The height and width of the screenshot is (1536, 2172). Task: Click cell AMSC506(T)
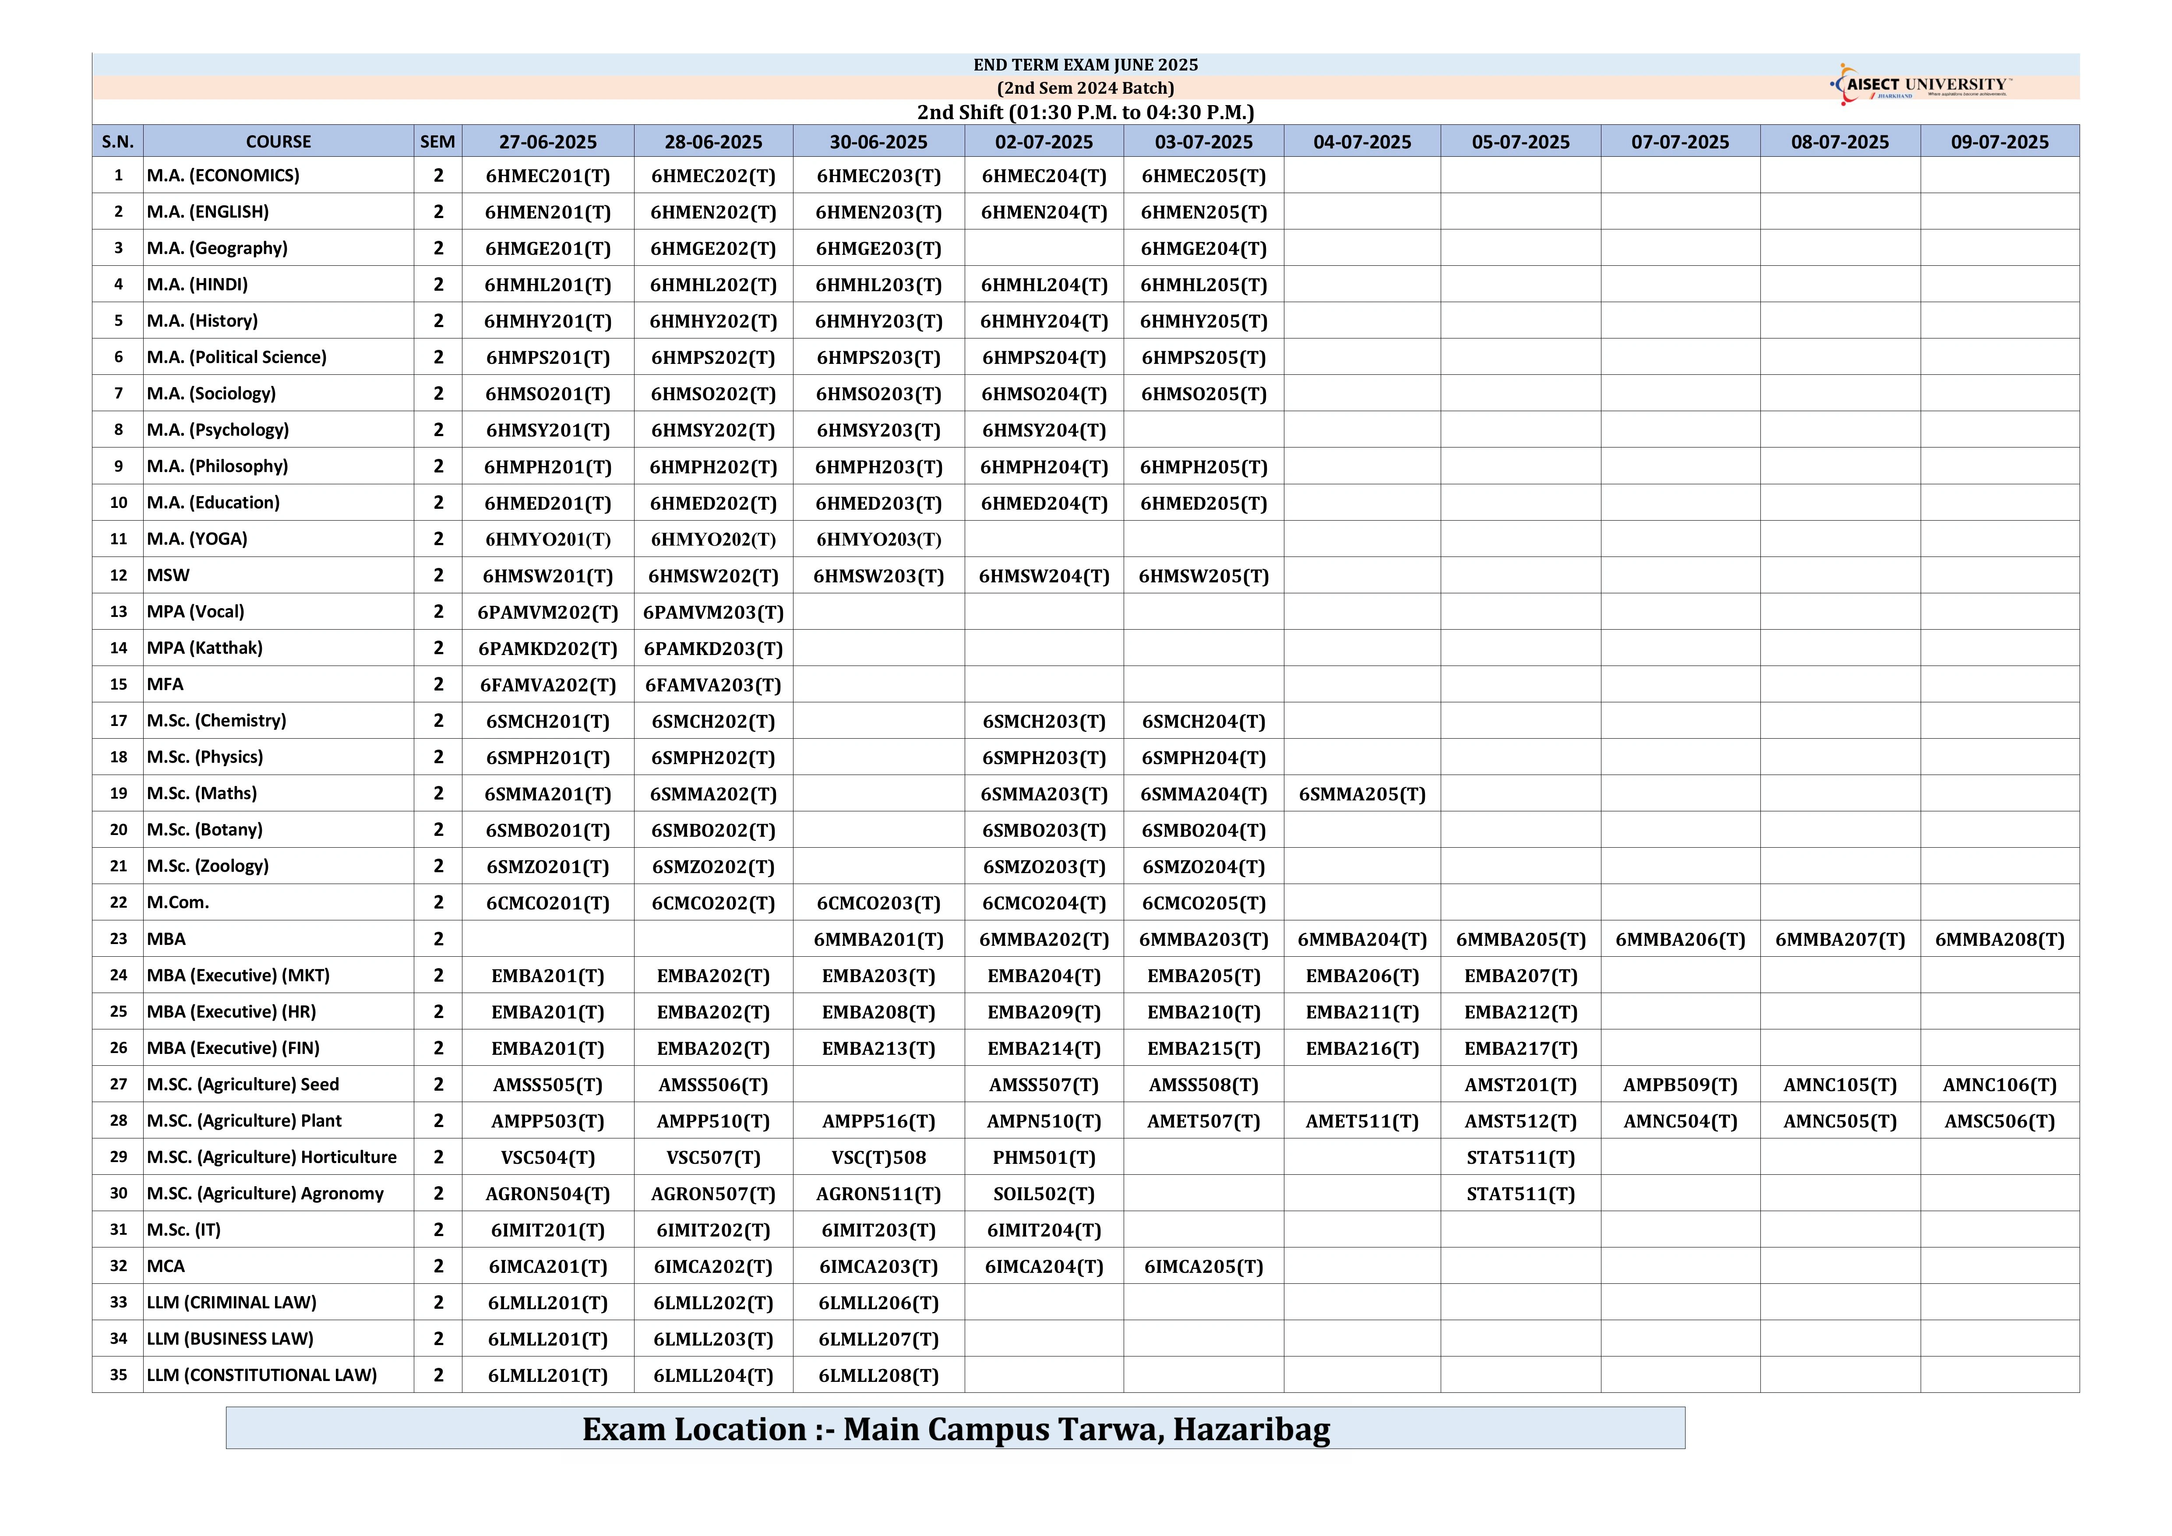[x=2000, y=1121]
